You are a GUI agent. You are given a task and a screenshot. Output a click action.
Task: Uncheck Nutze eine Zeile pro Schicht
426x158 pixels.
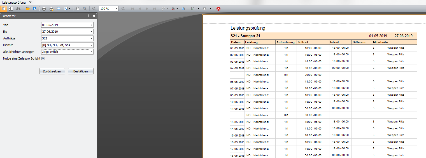(43, 58)
